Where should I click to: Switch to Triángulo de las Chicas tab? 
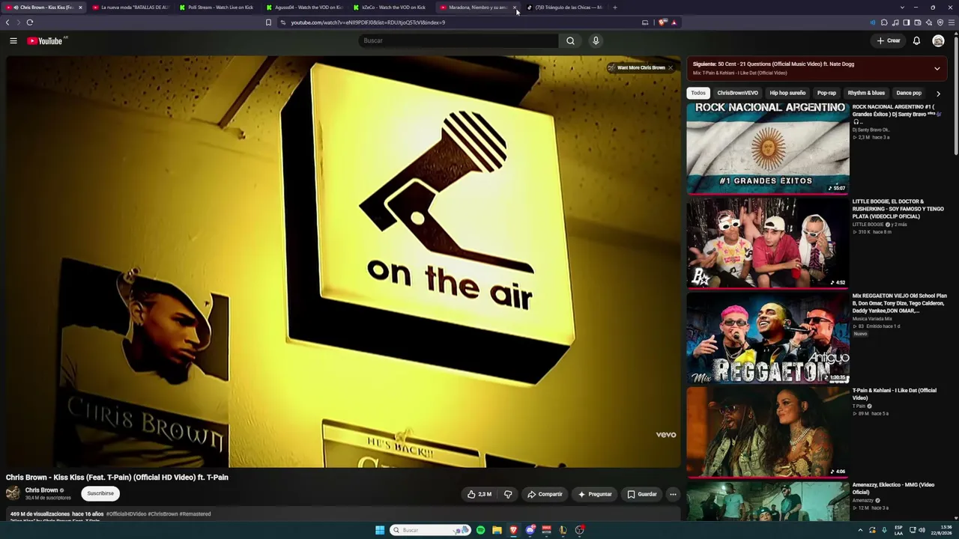(x=565, y=7)
